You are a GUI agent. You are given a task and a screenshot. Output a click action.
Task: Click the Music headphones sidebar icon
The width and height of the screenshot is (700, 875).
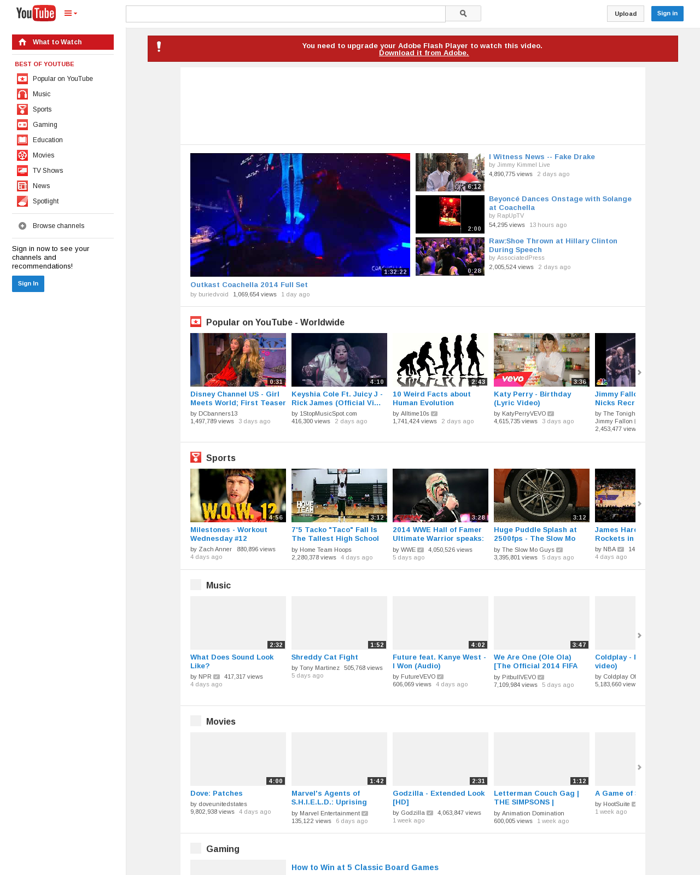(22, 94)
